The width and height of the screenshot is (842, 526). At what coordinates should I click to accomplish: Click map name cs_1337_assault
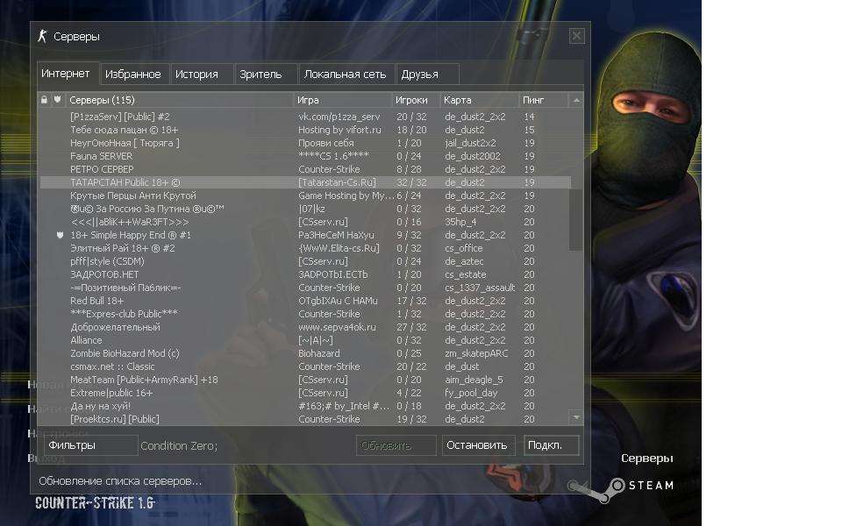[480, 288]
